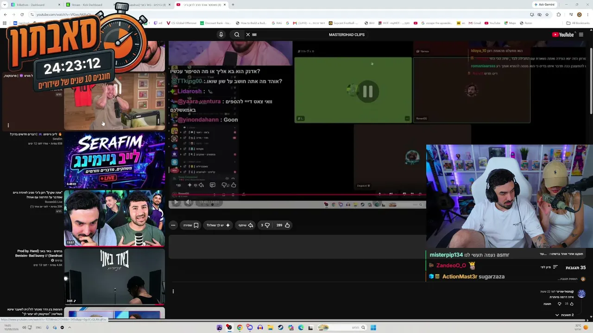This screenshot has height=333, width=593.
Task: Open Microsoft Edge from the taskbar
Action: (x=301, y=327)
